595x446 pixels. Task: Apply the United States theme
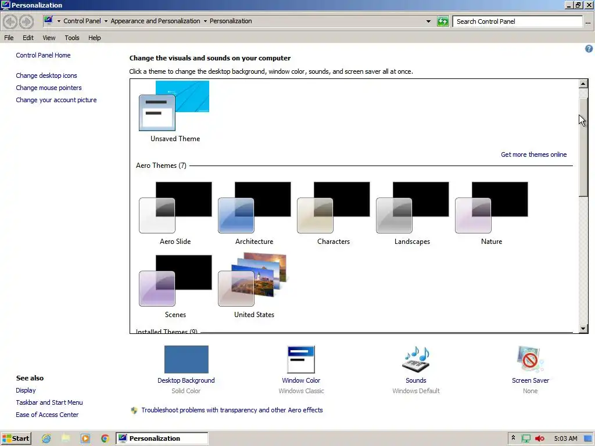click(x=255, y=280)
